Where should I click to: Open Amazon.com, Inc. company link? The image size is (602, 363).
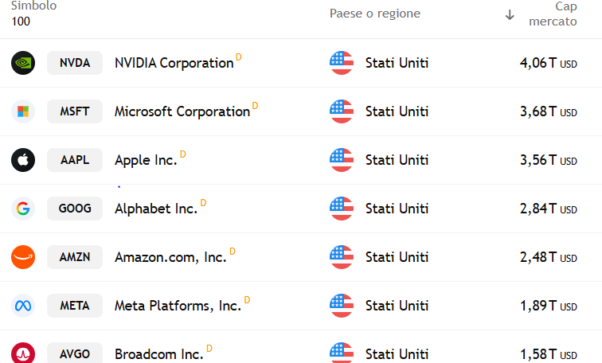(x=170, y=257)
